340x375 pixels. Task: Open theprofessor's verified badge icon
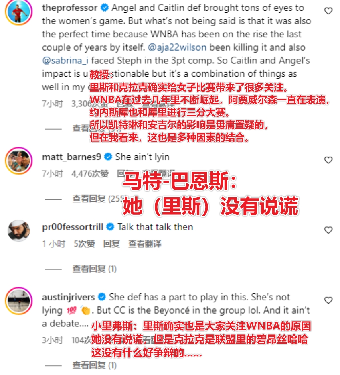pyautogui.click(x=105, y=8)
